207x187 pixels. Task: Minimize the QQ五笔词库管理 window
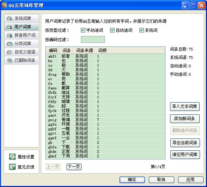tap(185, 6)
